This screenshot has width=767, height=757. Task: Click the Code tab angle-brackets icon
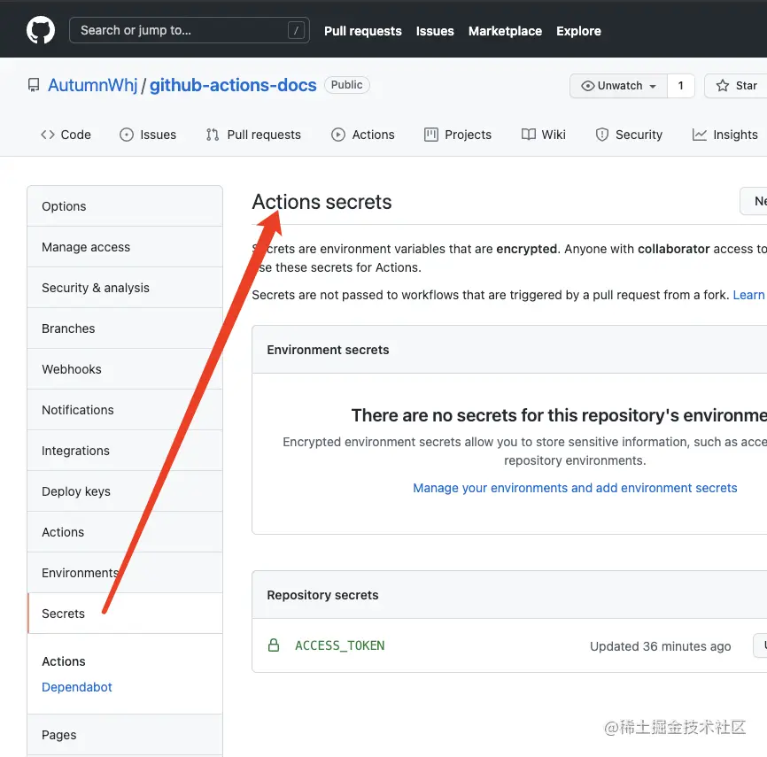(48, 135)
